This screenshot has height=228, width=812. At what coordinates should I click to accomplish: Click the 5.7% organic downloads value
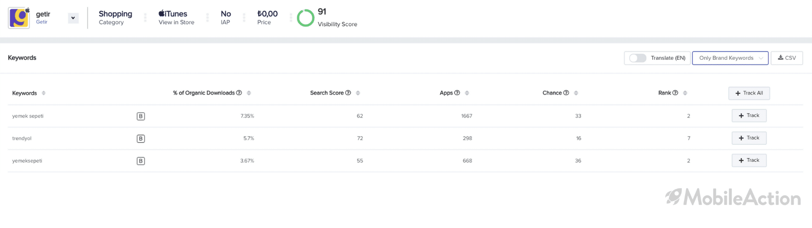249,138
